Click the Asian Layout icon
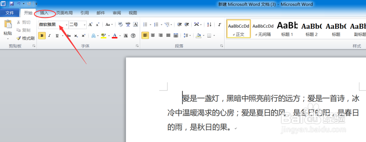 tap(197, 24)
